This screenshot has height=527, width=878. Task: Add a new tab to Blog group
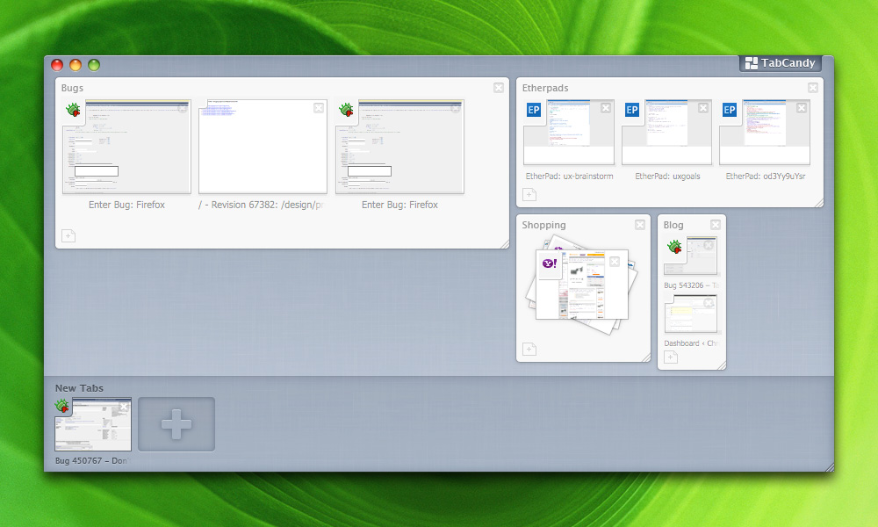671,357
